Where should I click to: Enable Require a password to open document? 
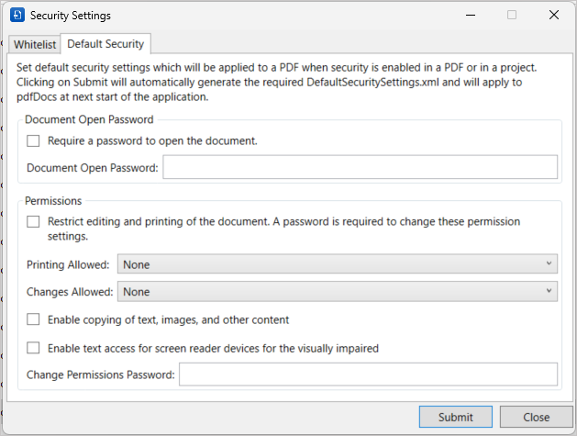[33, 140]
